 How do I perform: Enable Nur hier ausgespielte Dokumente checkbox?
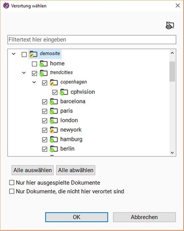tap(12, 183)
